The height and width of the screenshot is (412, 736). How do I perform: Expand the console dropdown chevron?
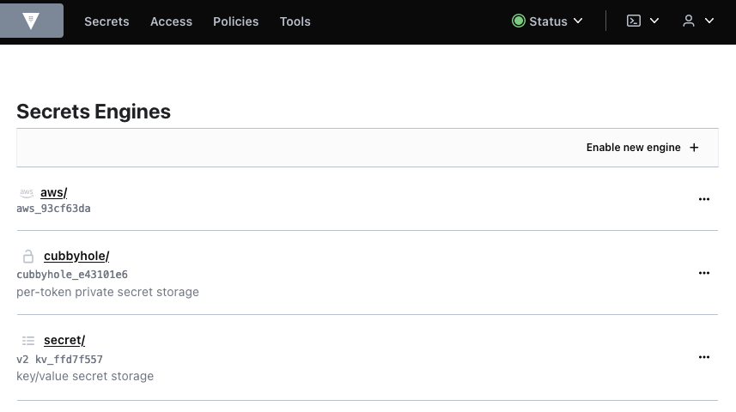654,21
